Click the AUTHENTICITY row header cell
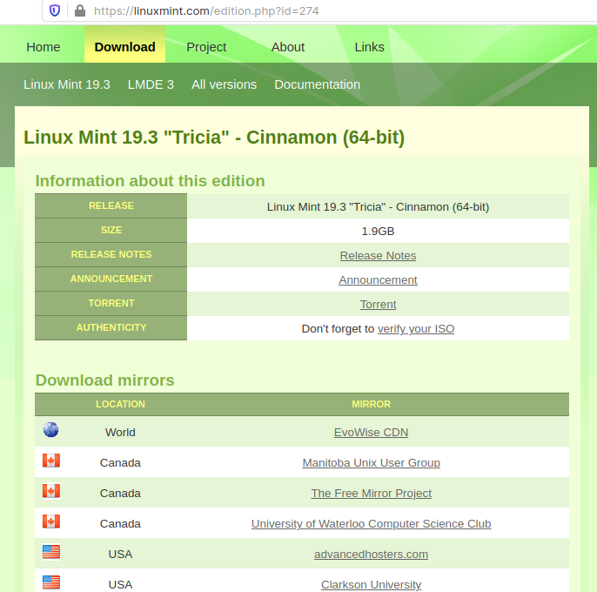This screenshot has width=597, height=592. (111, 327)
